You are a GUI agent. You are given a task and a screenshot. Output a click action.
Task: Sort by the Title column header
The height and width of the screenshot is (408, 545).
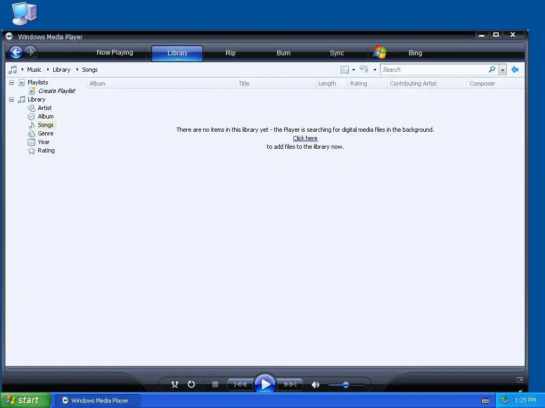pos(276,83)
